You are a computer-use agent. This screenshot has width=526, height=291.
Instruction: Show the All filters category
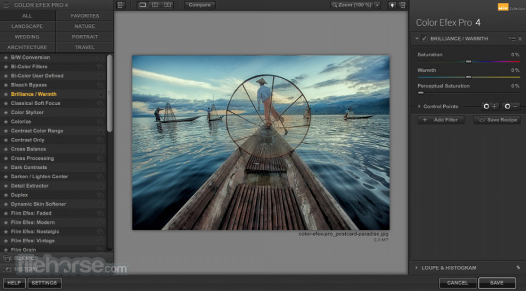pyautogui.click(x=27, y=16)
